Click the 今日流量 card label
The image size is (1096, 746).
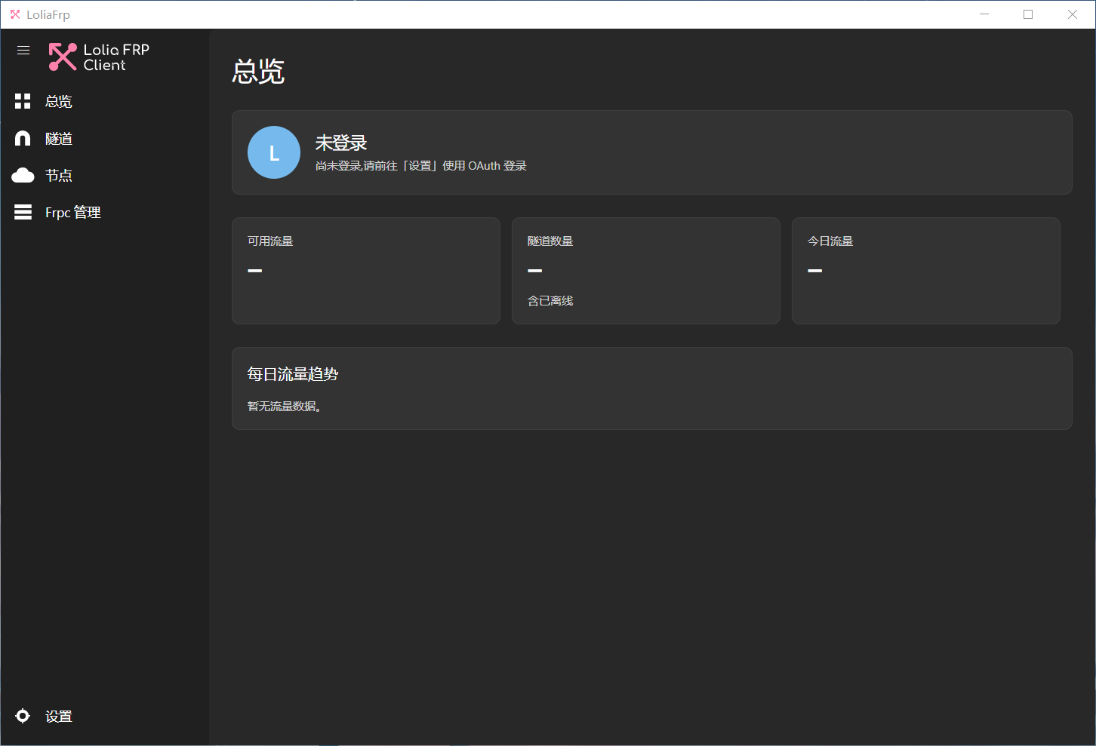(830, 241)
